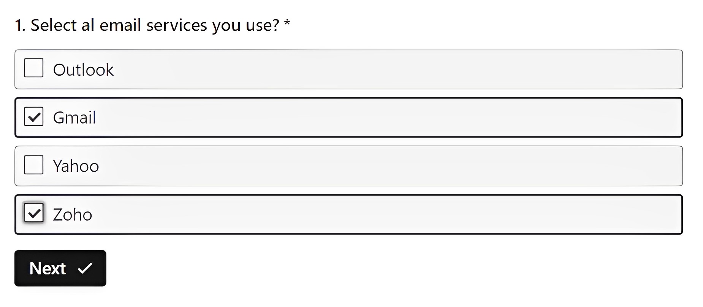Click the Zoho option label
Screen dimensions: 703x307
click(x=72, y=214)
